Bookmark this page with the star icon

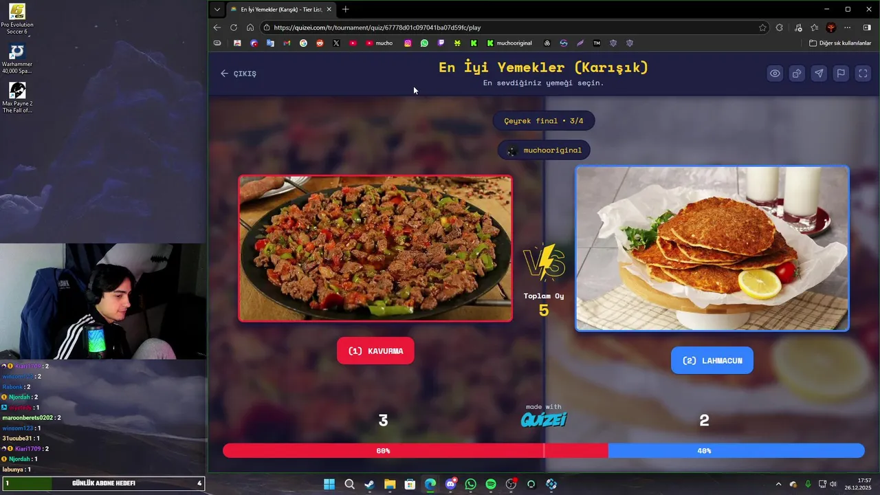(762, 27)
